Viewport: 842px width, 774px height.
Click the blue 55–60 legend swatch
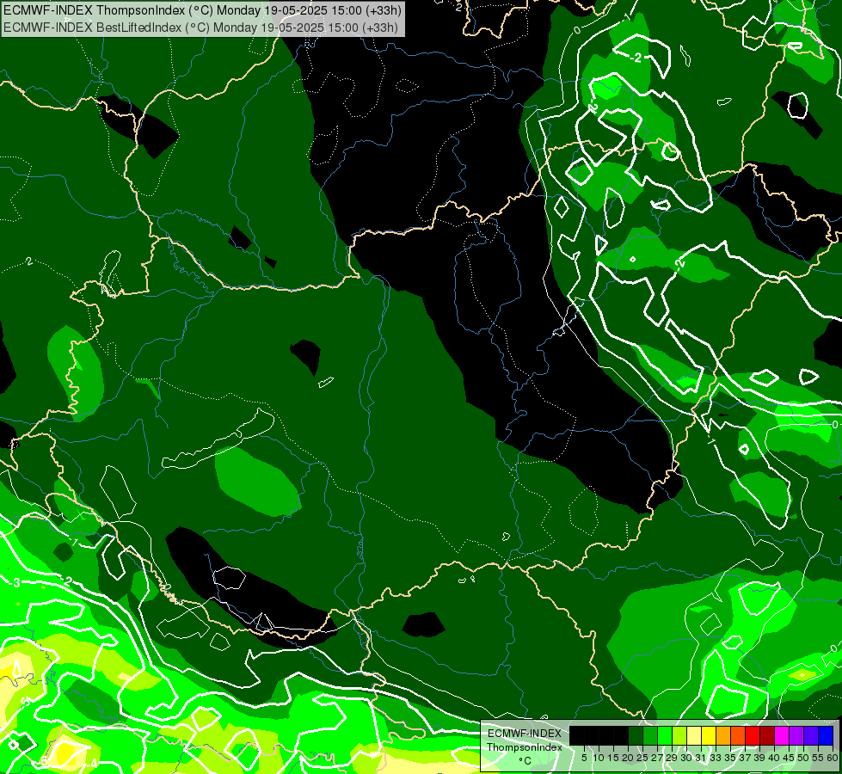click(826, 735)
